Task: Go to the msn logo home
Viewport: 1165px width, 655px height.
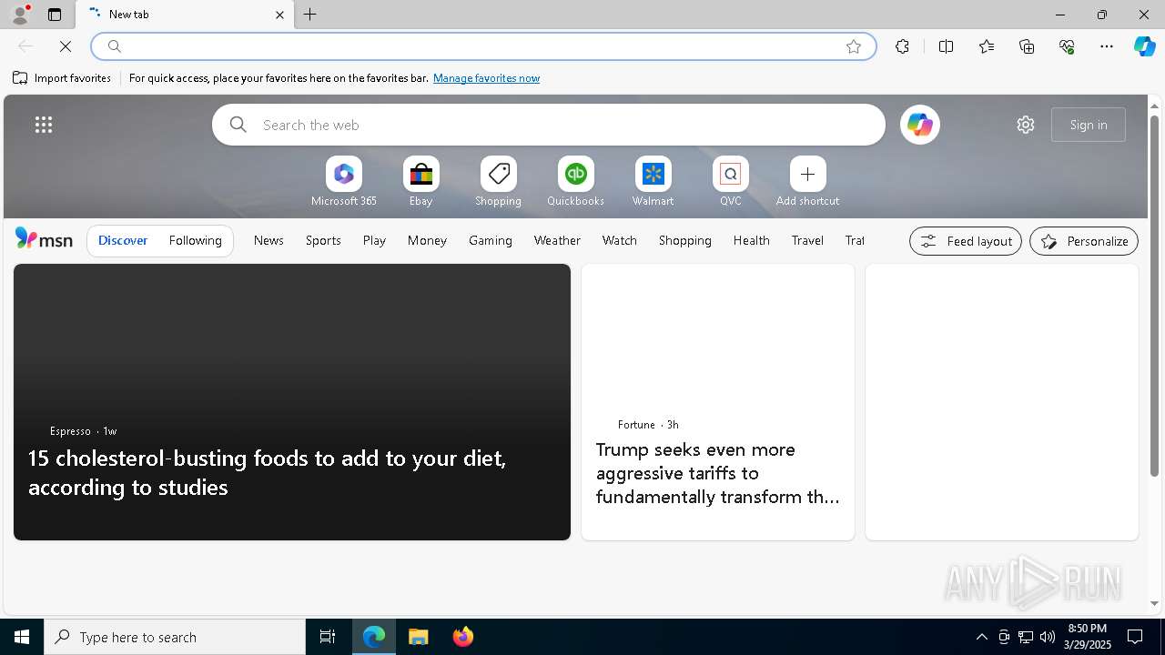Action: click(x=44, y=239)
